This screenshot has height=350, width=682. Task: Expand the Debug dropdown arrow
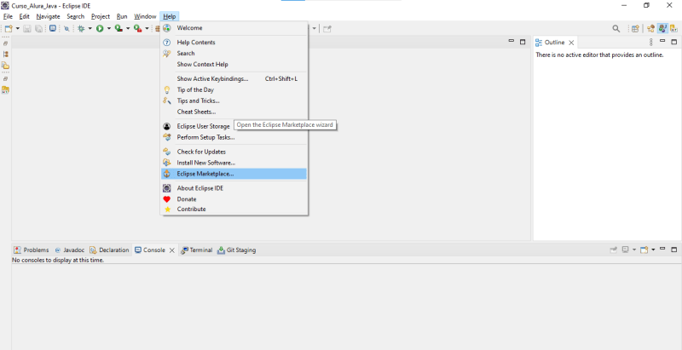(x=90, y=29)
